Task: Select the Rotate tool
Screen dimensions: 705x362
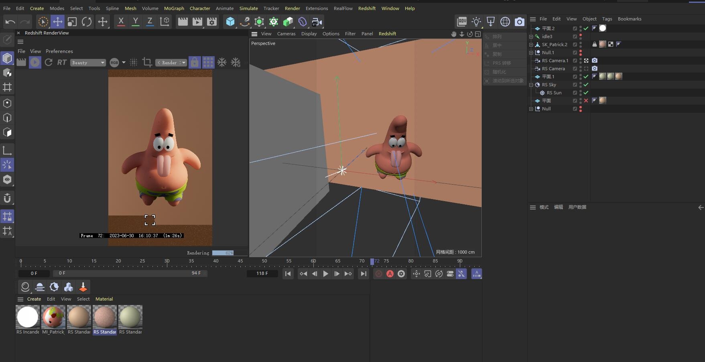Action: pos(87,22)
